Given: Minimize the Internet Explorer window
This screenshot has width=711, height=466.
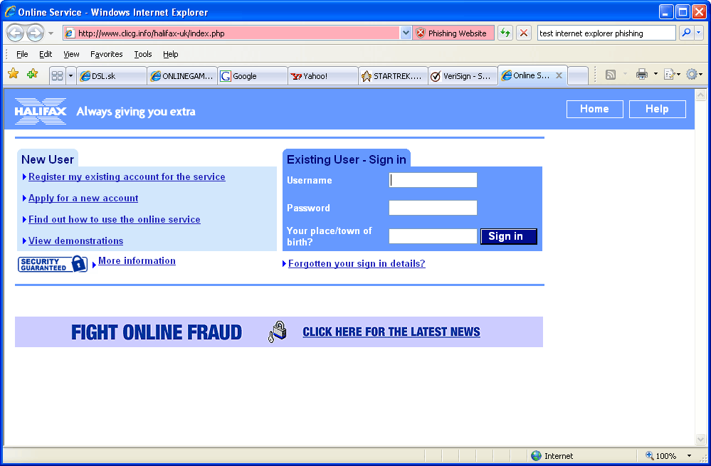Looking at the screenshot, I should click(665, 12).
